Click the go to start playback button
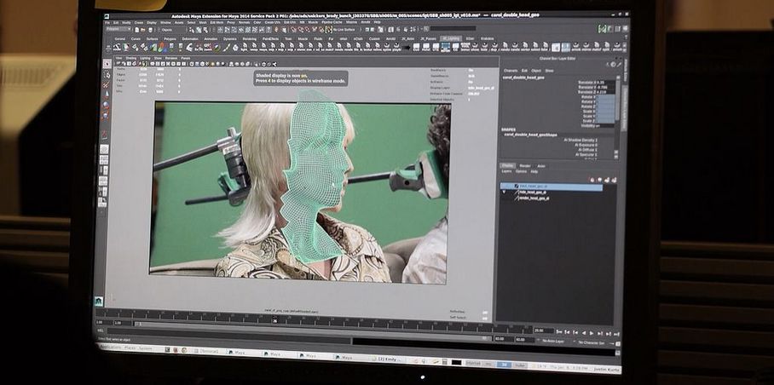The height and width of the screenshot is (385, 774). pos(558,331)
